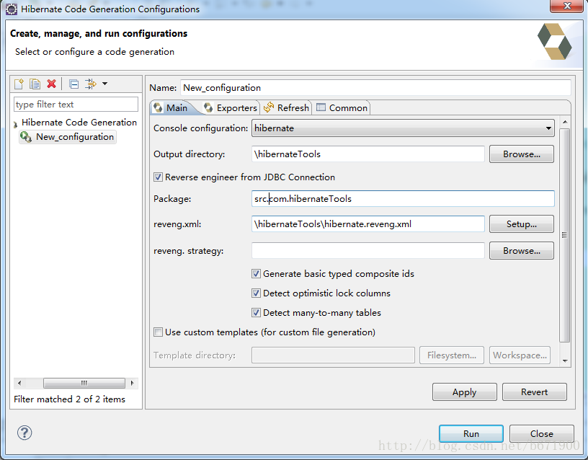Image resolution: width=588 pixels, height=460 pixels.
Task: Browse for the reveng. strategy
Action: click(521, 251)
